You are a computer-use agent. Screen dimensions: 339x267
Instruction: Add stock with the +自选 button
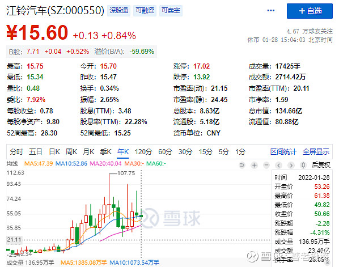click(x=310, y=11)
